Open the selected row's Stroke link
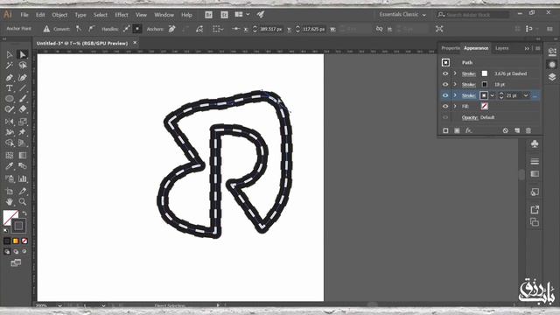 469,95
